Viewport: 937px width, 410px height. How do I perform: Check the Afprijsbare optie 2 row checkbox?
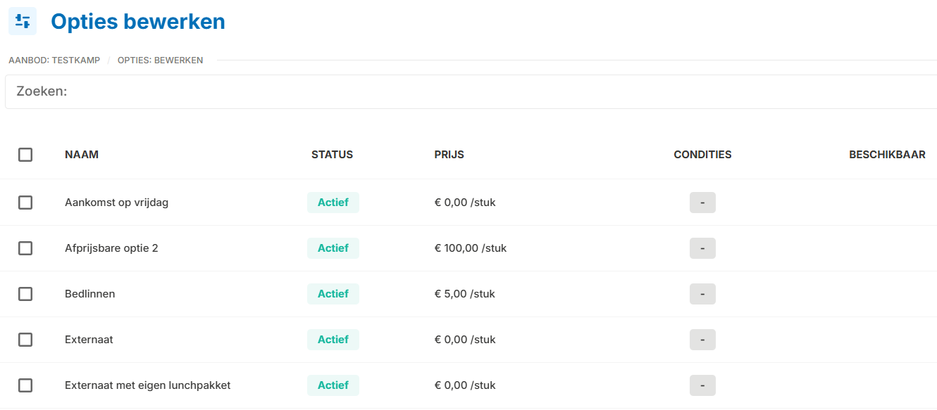25,248
